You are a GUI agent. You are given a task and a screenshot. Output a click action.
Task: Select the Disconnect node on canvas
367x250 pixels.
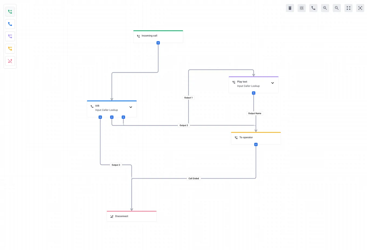coord(132,216)
